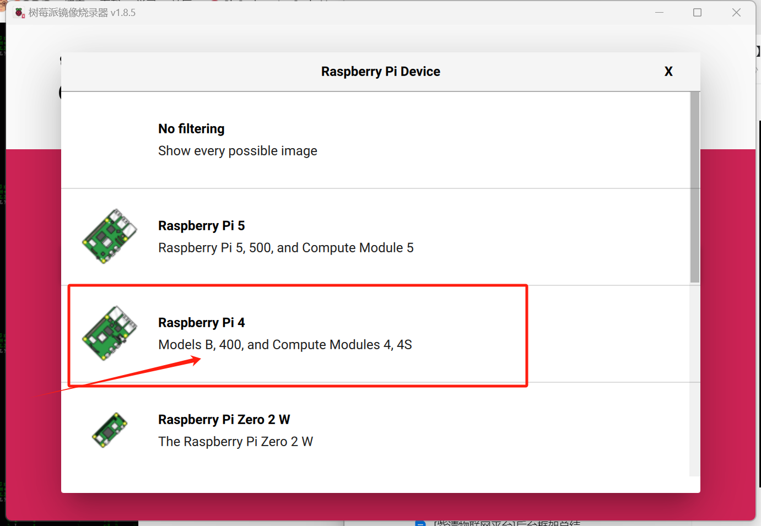Choose the Raspberry Pi 5 device option
The height and width of the screenshot is (526, 761).
(x=375, y=237)
